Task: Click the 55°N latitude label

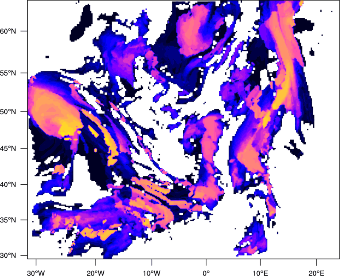Action: (8, 73)
